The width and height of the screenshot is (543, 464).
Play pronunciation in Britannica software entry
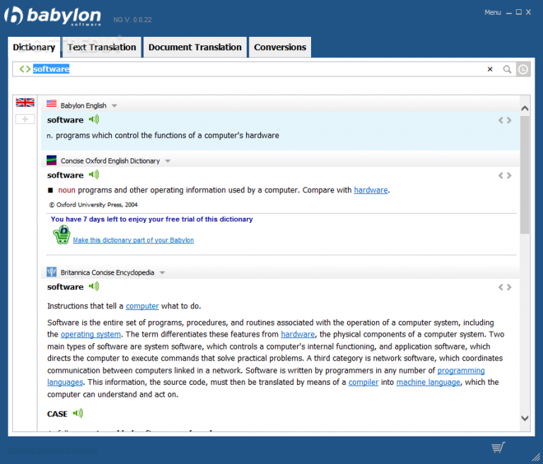(93, 286)
